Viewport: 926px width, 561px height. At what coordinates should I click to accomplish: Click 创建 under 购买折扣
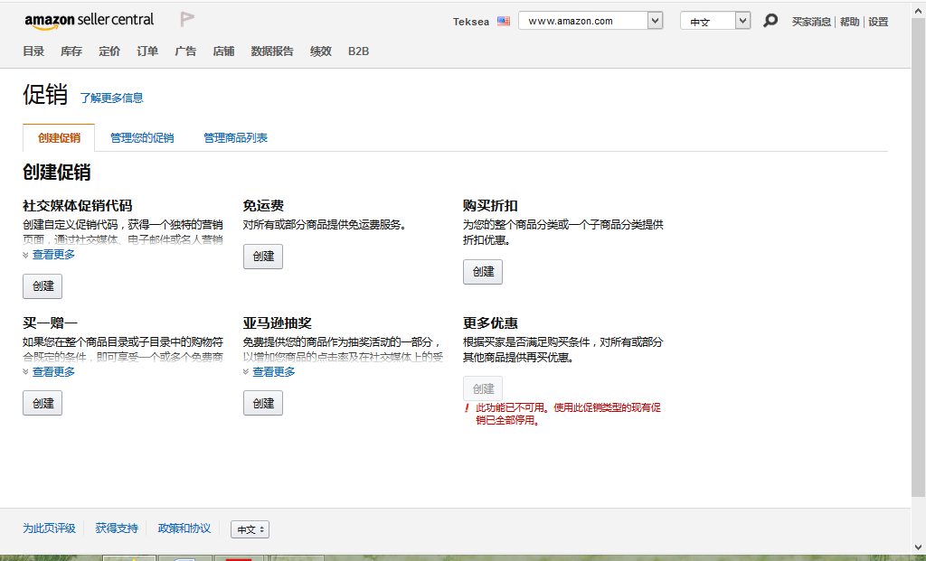[x=483, y=272]
